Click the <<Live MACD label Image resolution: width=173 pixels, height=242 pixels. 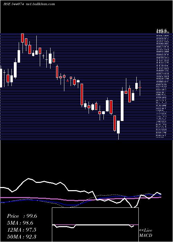pyautogui.click(x=146, y=233)
